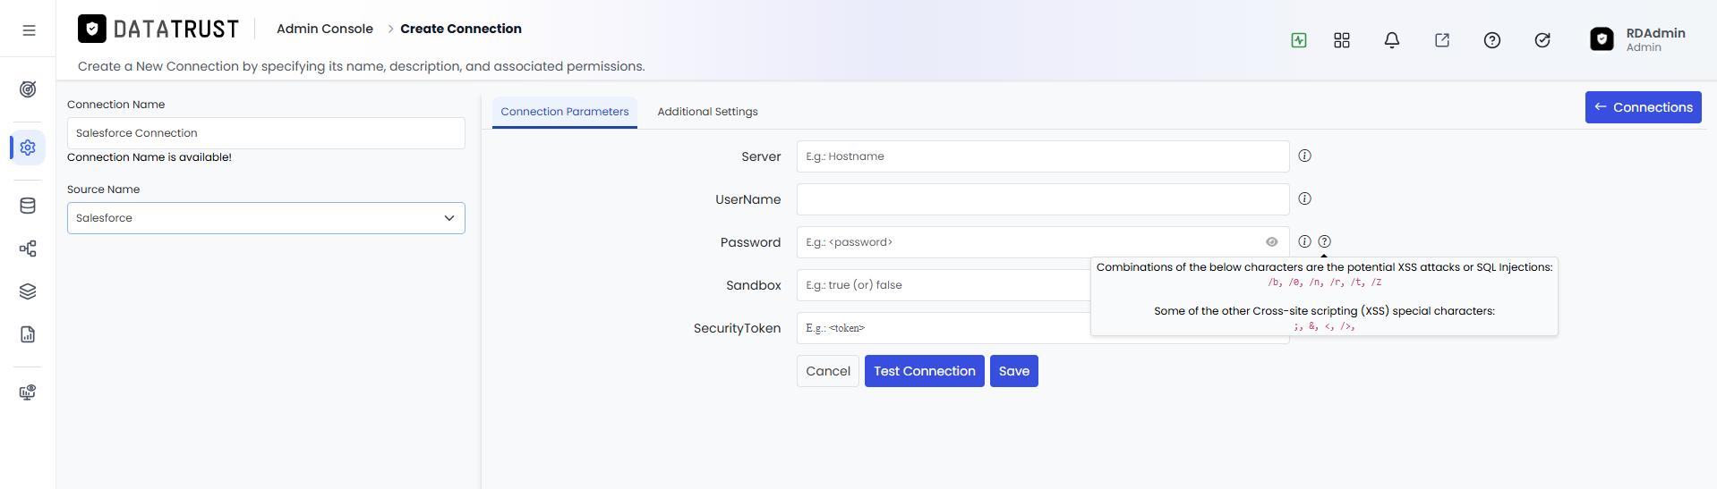This screenshot has height=489, width=1717.
Task: Click Test Connection button
Action: (925, 371)
